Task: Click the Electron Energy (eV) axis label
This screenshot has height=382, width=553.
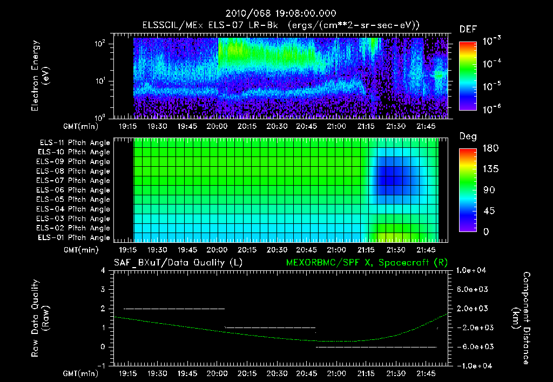Action: coord(40,76)
